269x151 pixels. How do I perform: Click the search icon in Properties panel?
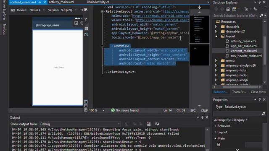point(264,114)
